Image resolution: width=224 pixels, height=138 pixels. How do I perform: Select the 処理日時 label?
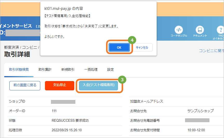(15, 130)
